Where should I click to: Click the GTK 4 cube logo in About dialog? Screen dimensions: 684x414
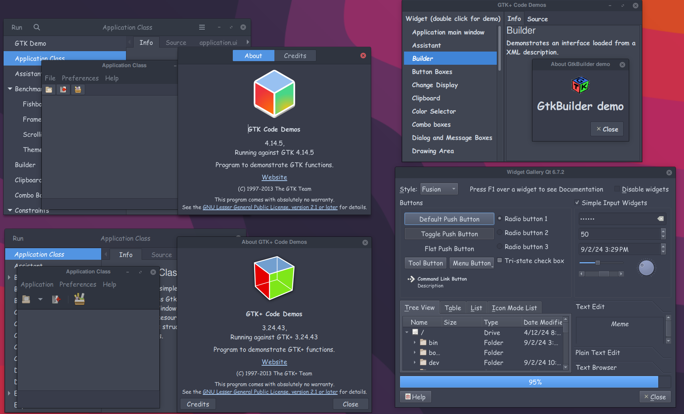(274, 94)
